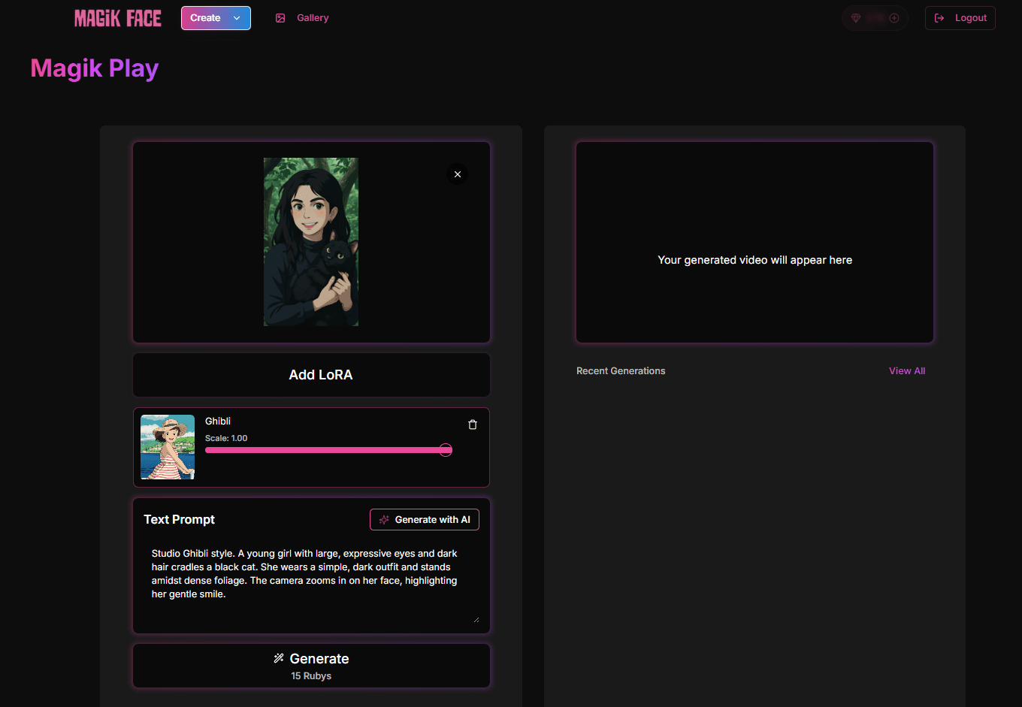This screenshot has width=1022, height=707.
Task: Log out using the Logout button
Action: pyautogui.click(x=960, y=18)
